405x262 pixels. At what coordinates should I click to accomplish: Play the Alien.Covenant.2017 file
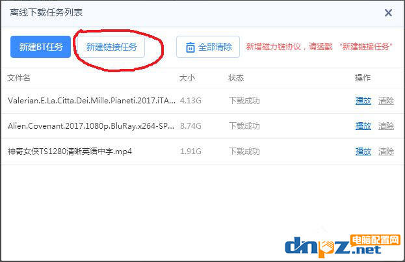(363, 126)
